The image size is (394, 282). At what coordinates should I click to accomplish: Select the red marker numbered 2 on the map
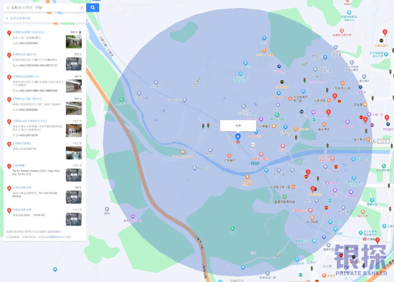coord(313,189)
